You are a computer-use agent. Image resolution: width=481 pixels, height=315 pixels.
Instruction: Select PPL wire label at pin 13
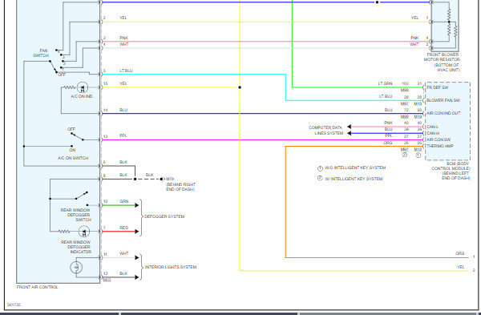[x=123, y=135]
